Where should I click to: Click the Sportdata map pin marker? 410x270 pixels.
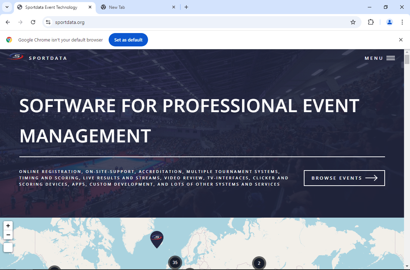point(157,238)
